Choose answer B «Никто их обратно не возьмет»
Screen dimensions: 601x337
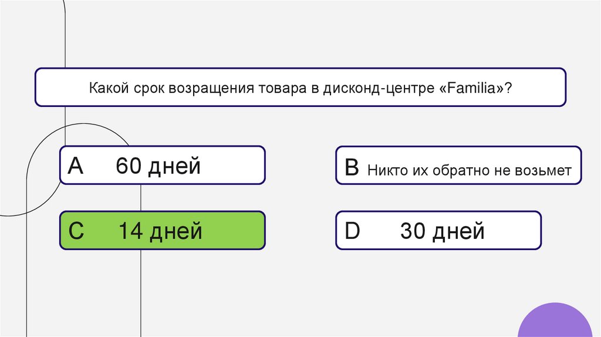click(458, 166)
